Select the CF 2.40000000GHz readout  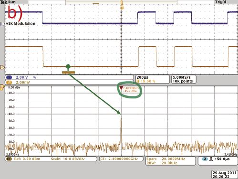pos(121,159)
